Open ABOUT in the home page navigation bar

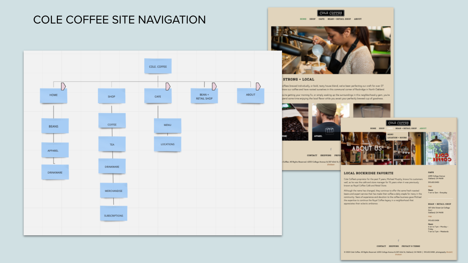[x=358, y=19]
